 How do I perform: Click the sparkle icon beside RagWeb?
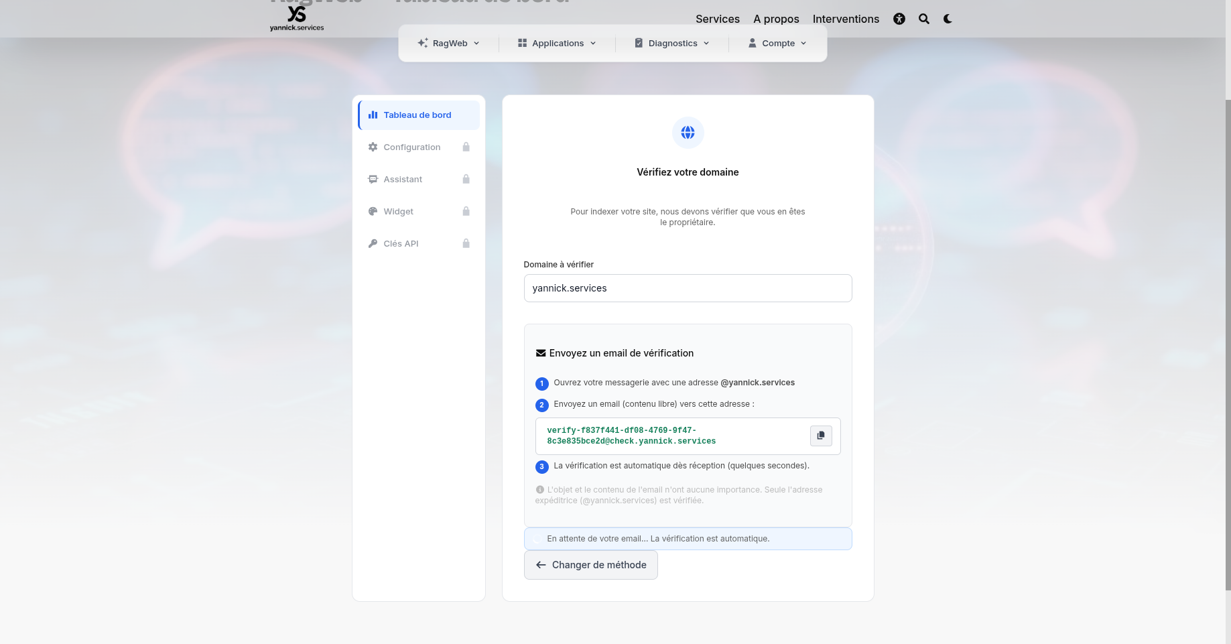pyautogui.click(x=423, y=43)
